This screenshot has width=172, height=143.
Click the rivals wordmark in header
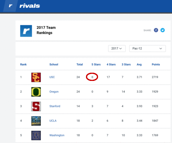pos(30,6)
